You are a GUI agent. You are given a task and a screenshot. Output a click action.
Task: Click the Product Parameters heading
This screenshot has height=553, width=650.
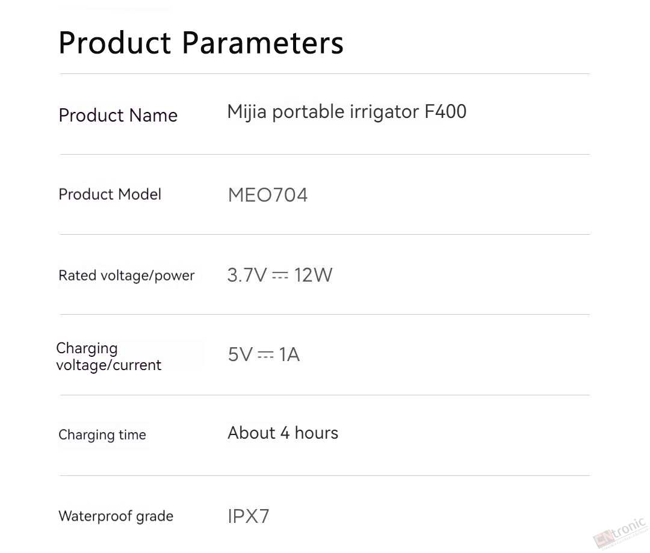point(201,42)
